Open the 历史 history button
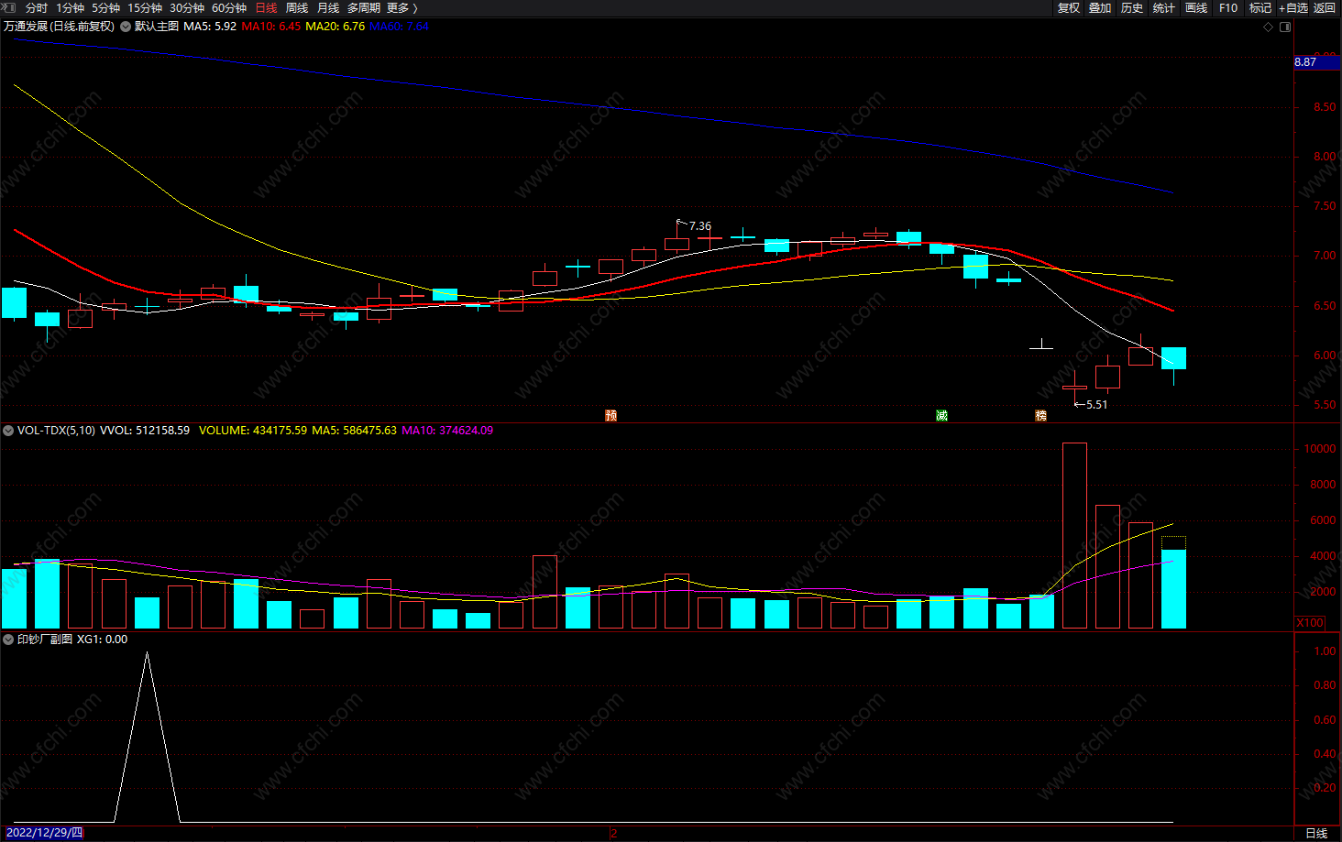Image resolution: width=1342 pixels, height=842 pixels. pos(1132,7)
